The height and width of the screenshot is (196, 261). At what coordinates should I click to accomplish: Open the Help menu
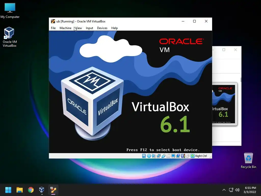(114, 28)
